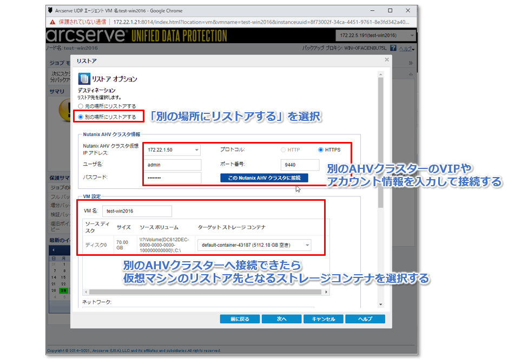
Task: Select restore to original location radio
Action: (81, 106)
